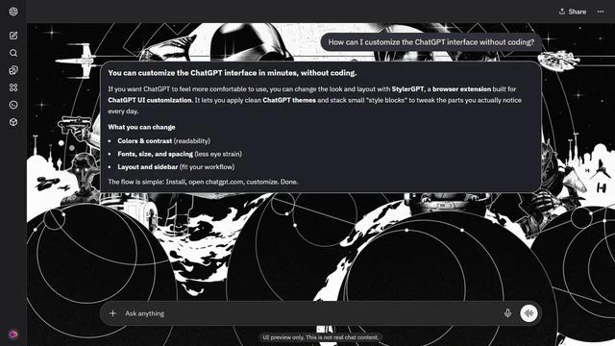Open the Codex terminal circle icon
615x346 pixels.
pos(13,105)
